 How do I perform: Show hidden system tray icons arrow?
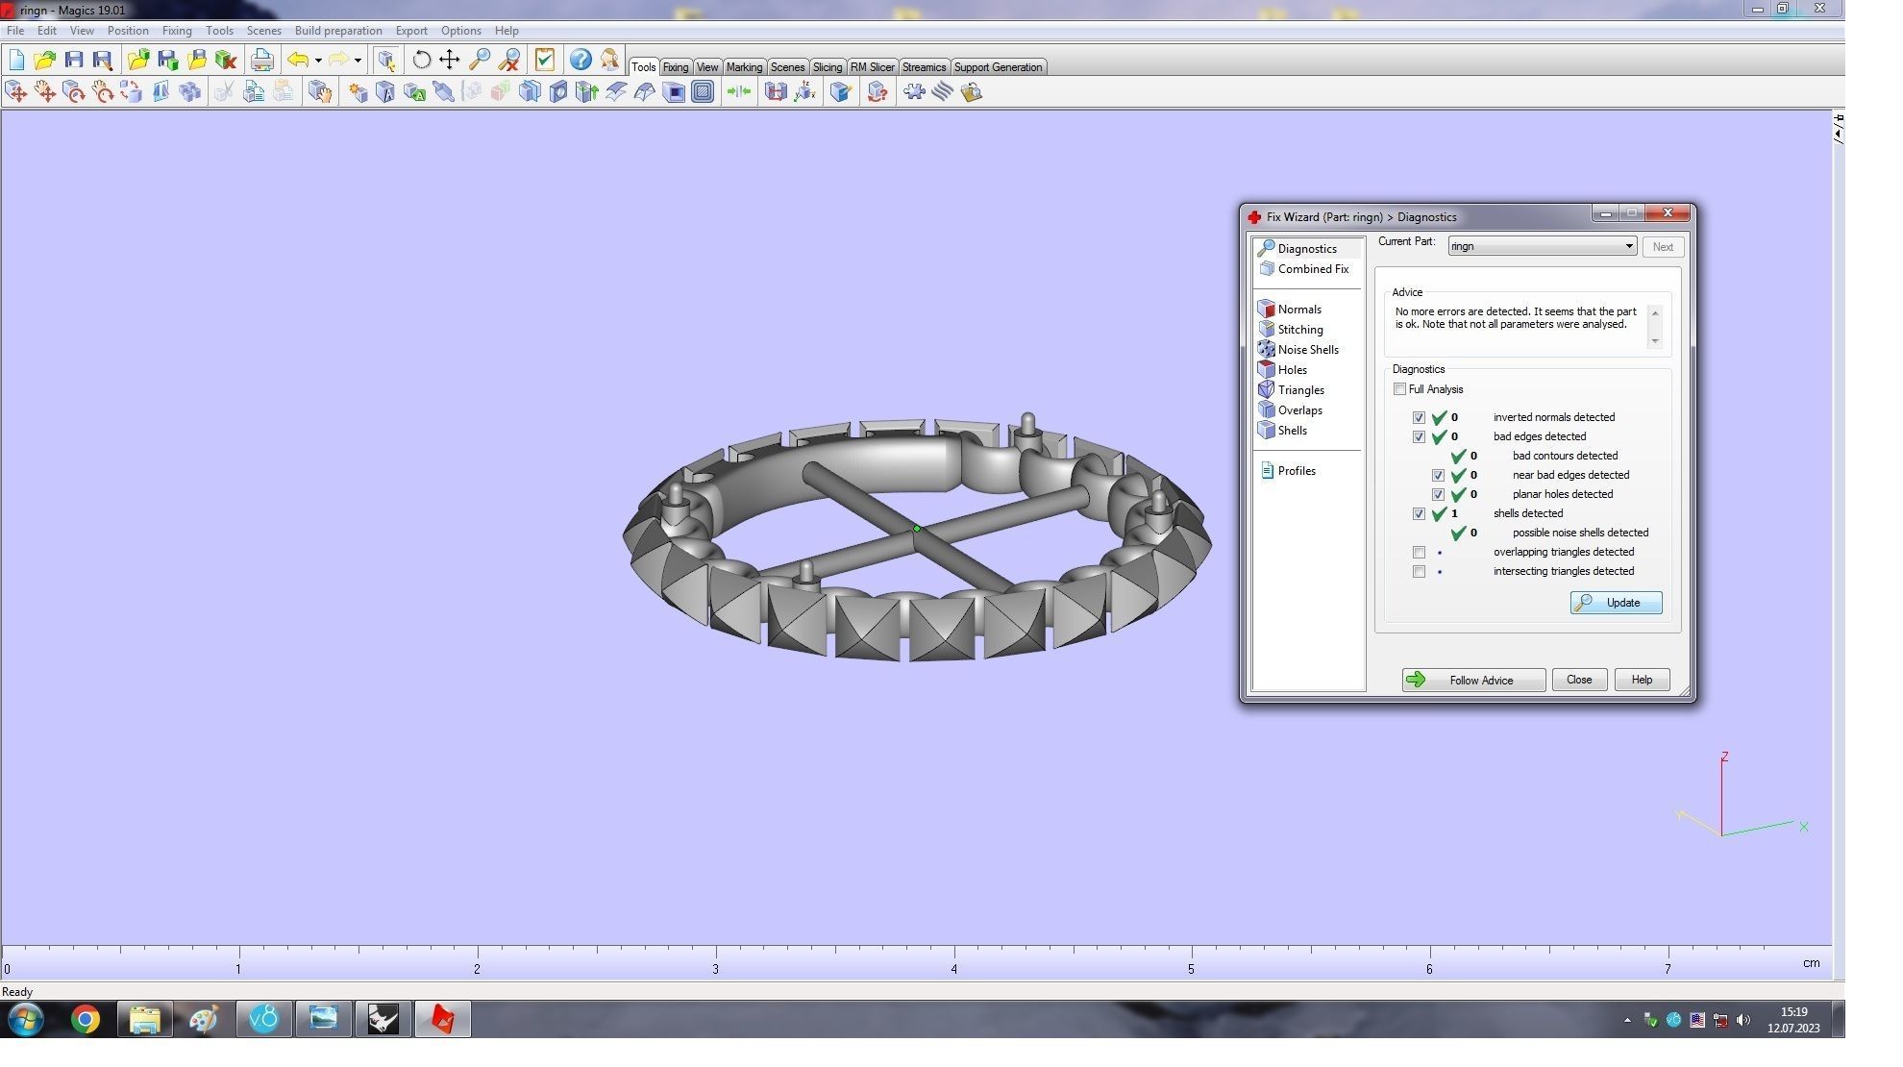tap(1626, 1021)
